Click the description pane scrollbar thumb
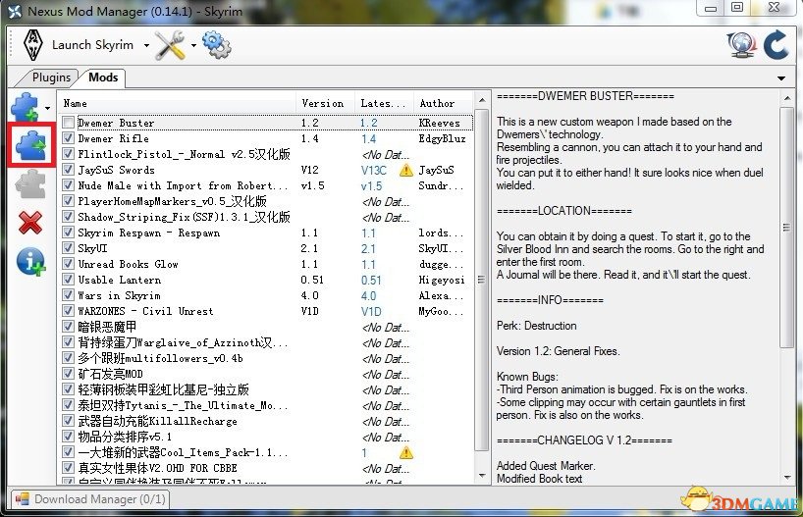803x517 pixels. coord(787,228)
